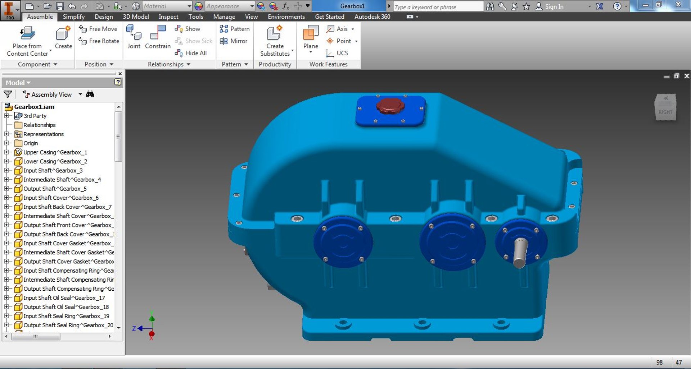Click the browser filter icon

point(8,94)
